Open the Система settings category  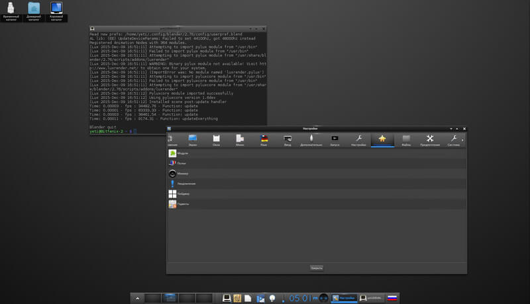click(x=453, y=140)
